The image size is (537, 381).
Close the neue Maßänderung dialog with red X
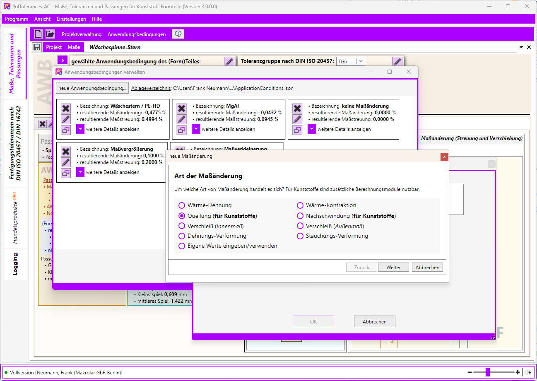pos(444,157)
